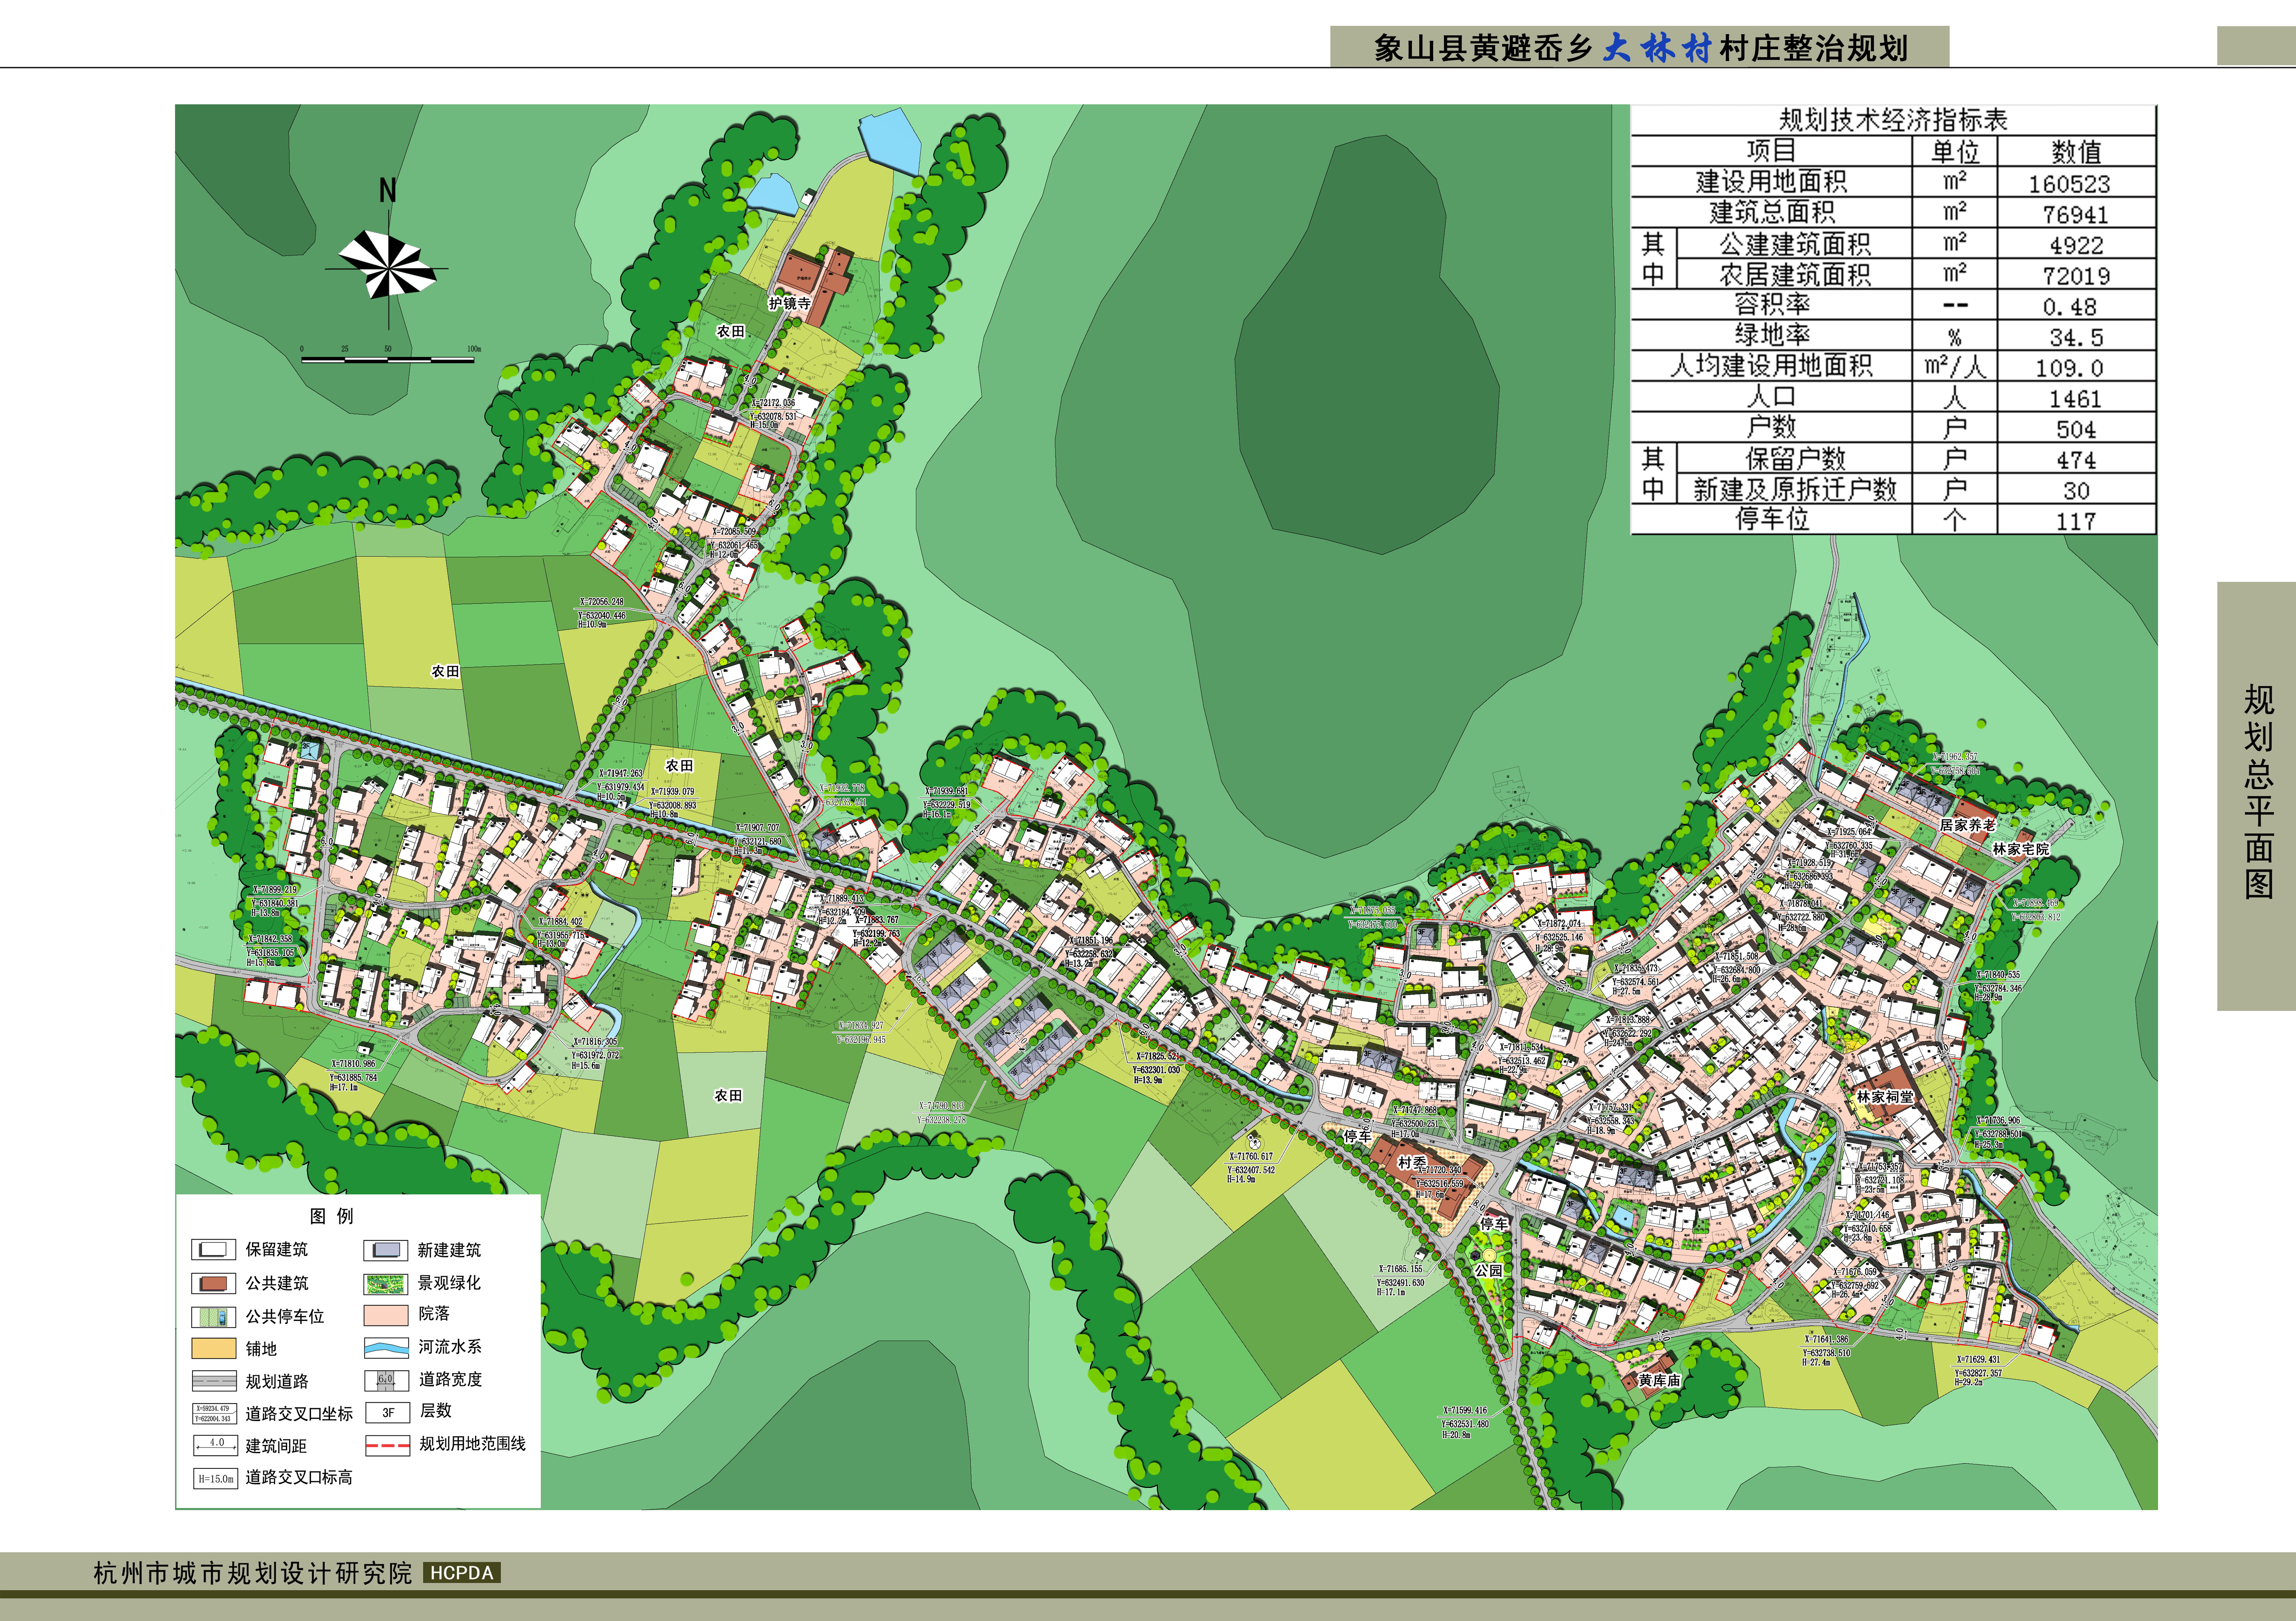Click the elevation label H=20.8m
This screenshot has width=2296, height=1621.
point(1456,1435)
